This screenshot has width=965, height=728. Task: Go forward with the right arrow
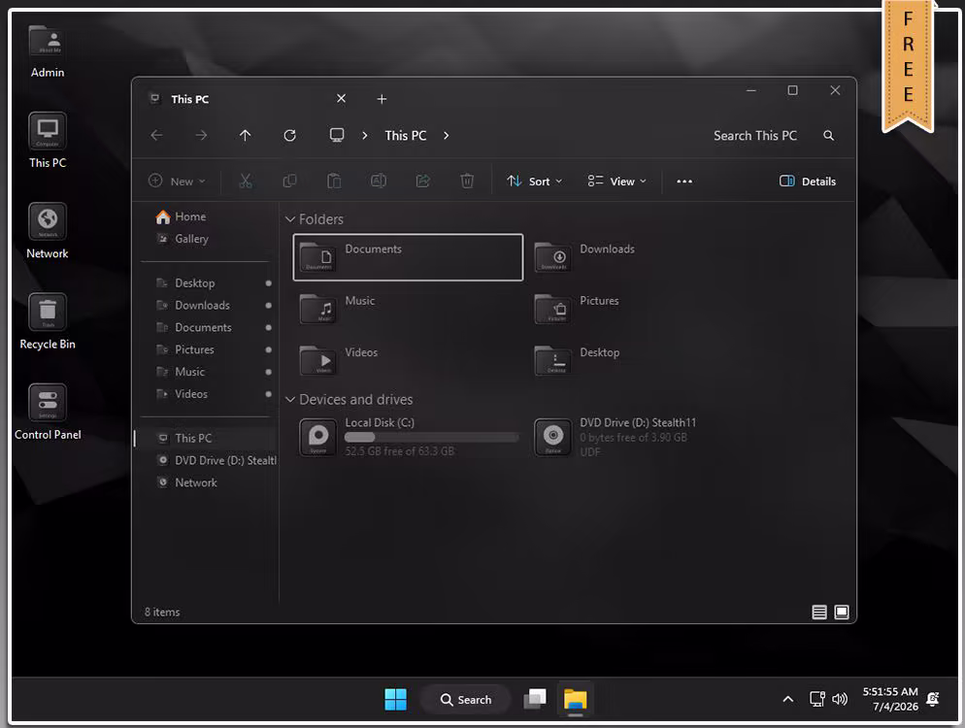[201, 135]
